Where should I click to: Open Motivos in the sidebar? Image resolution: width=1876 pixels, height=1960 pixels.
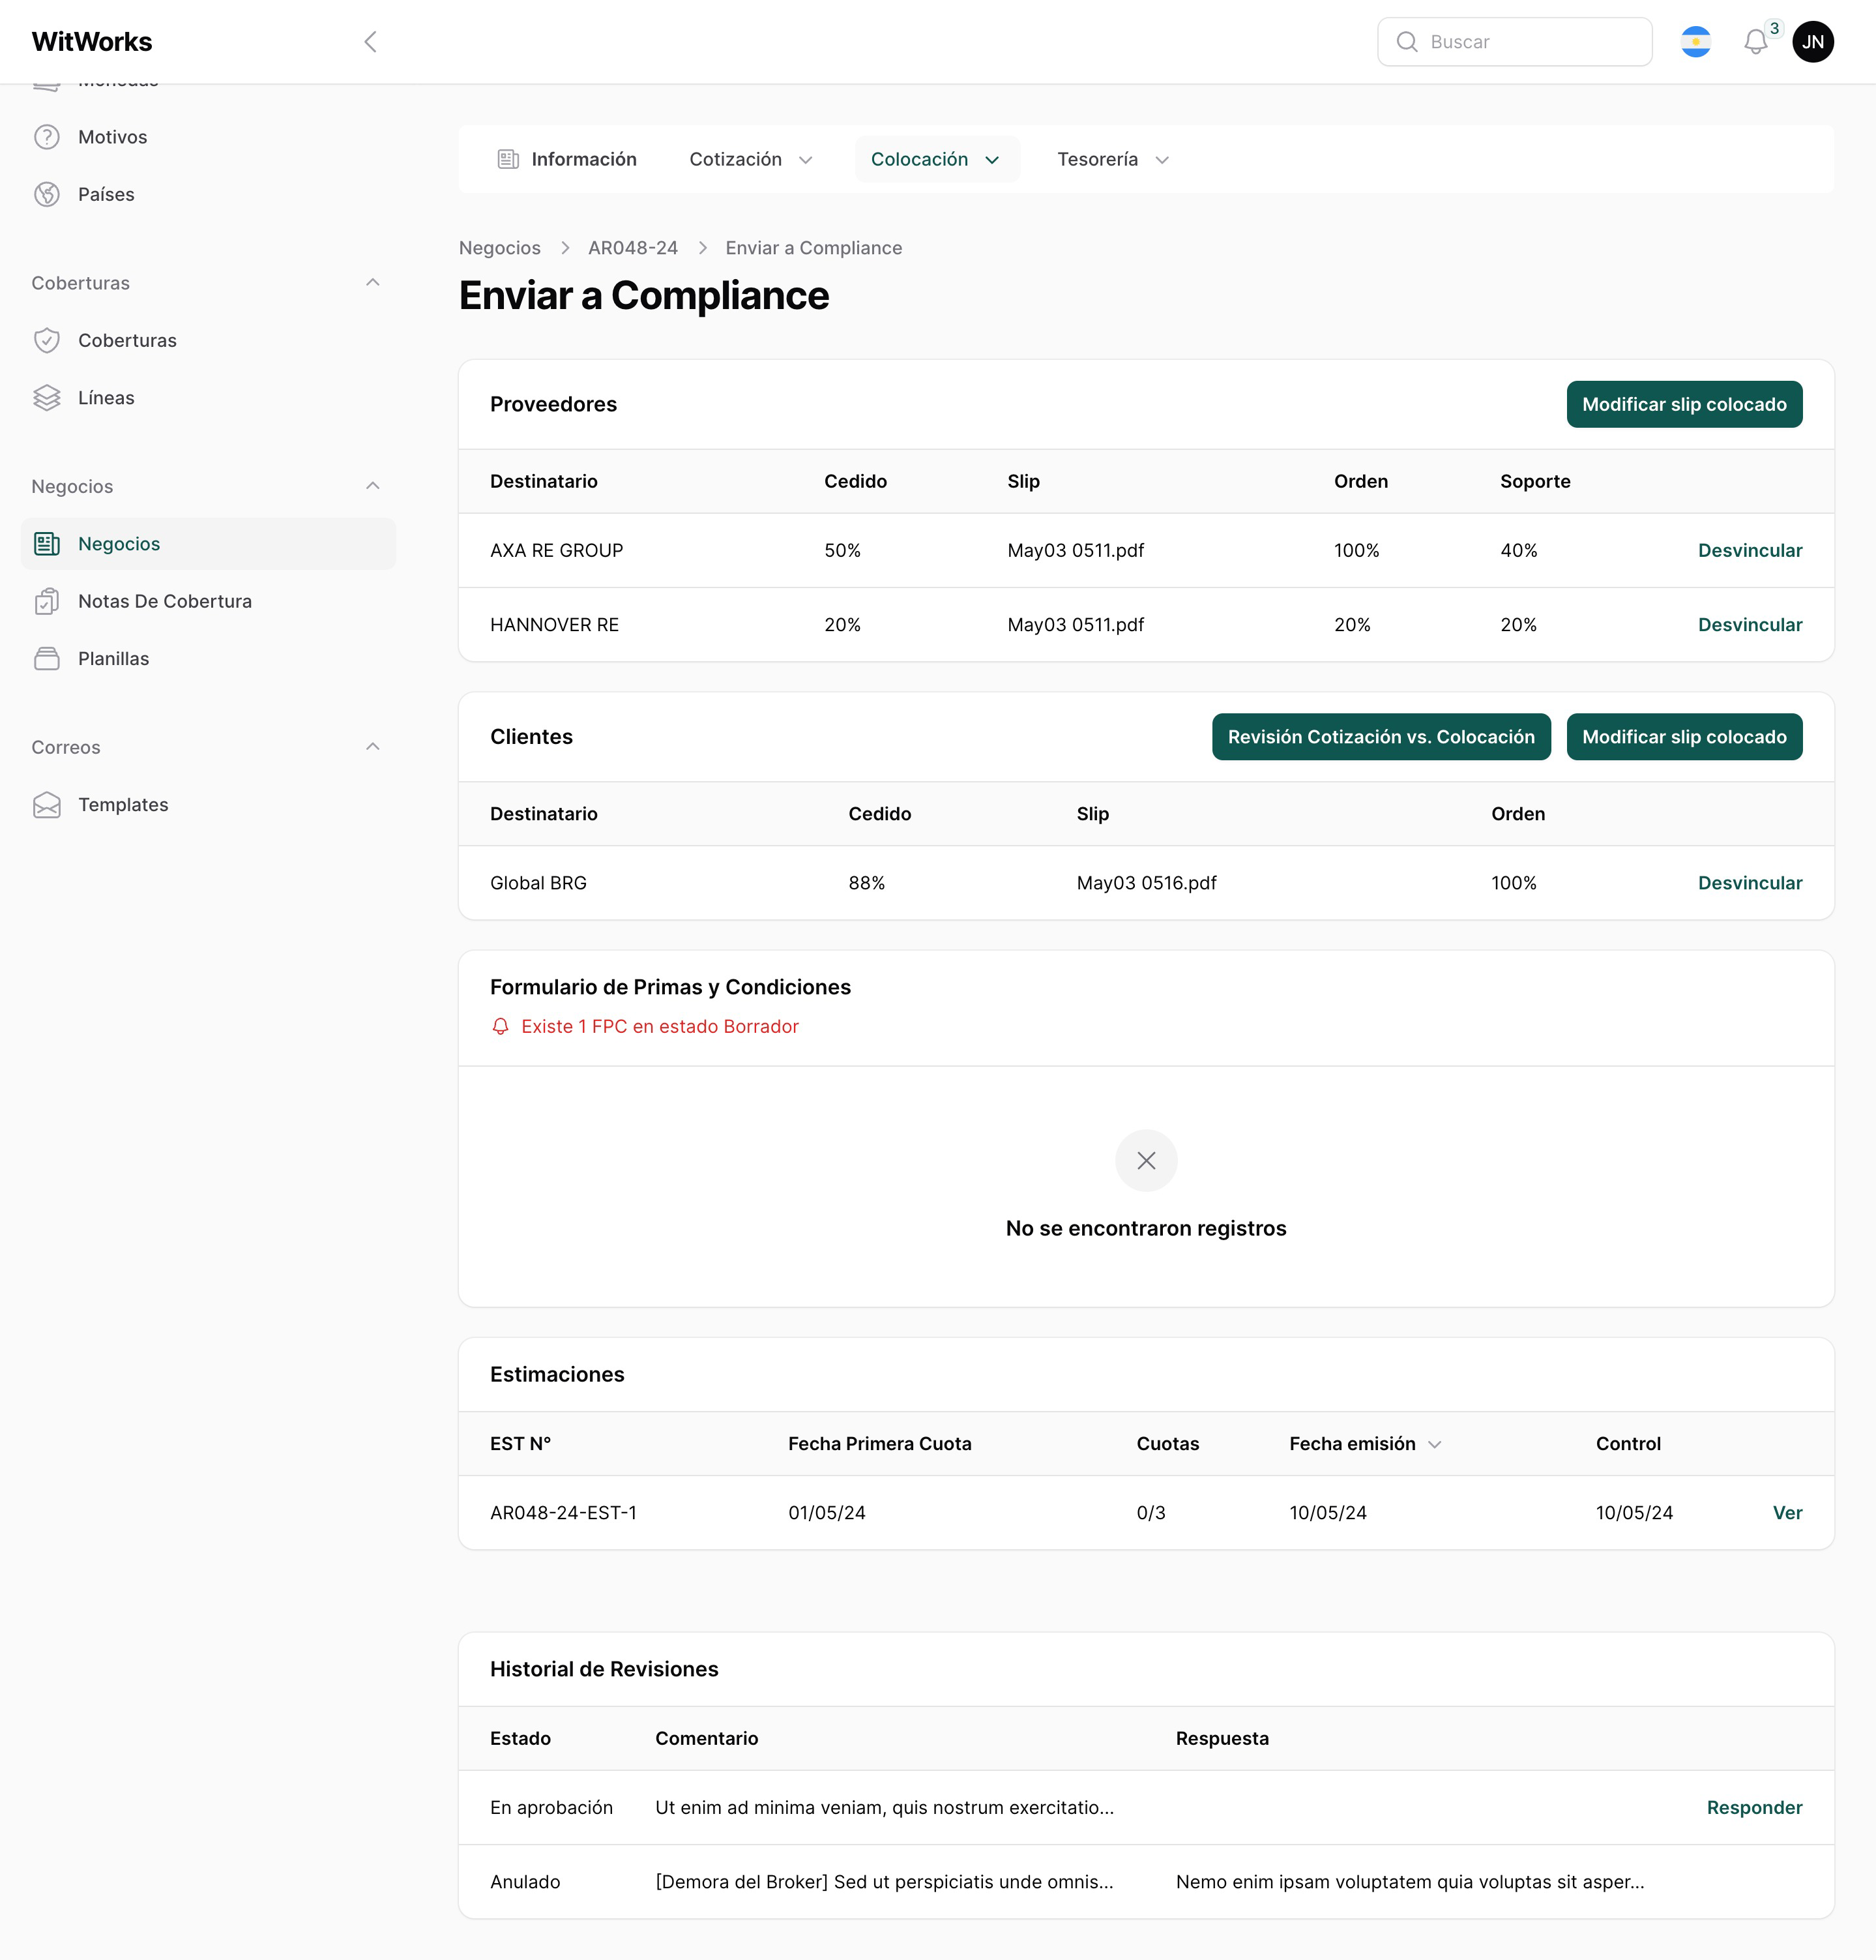(209, 137)
